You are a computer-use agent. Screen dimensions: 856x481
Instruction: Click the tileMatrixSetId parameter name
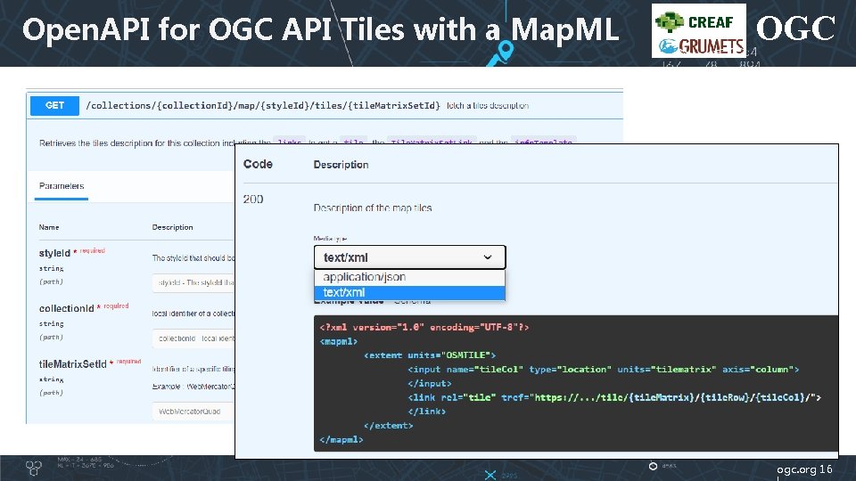point(72,363)
